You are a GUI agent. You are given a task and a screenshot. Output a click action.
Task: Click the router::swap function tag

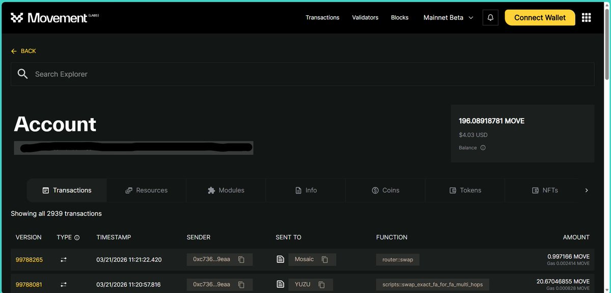[398, 259]
